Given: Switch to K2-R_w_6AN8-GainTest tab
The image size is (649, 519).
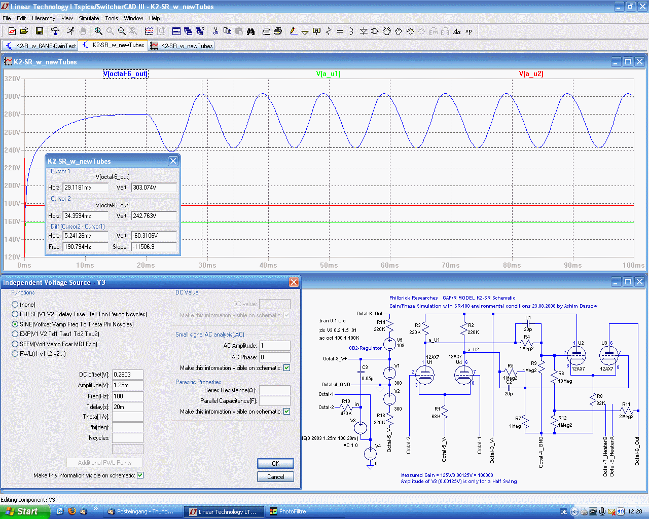Looking at the screenshot, I should [41, 46].
